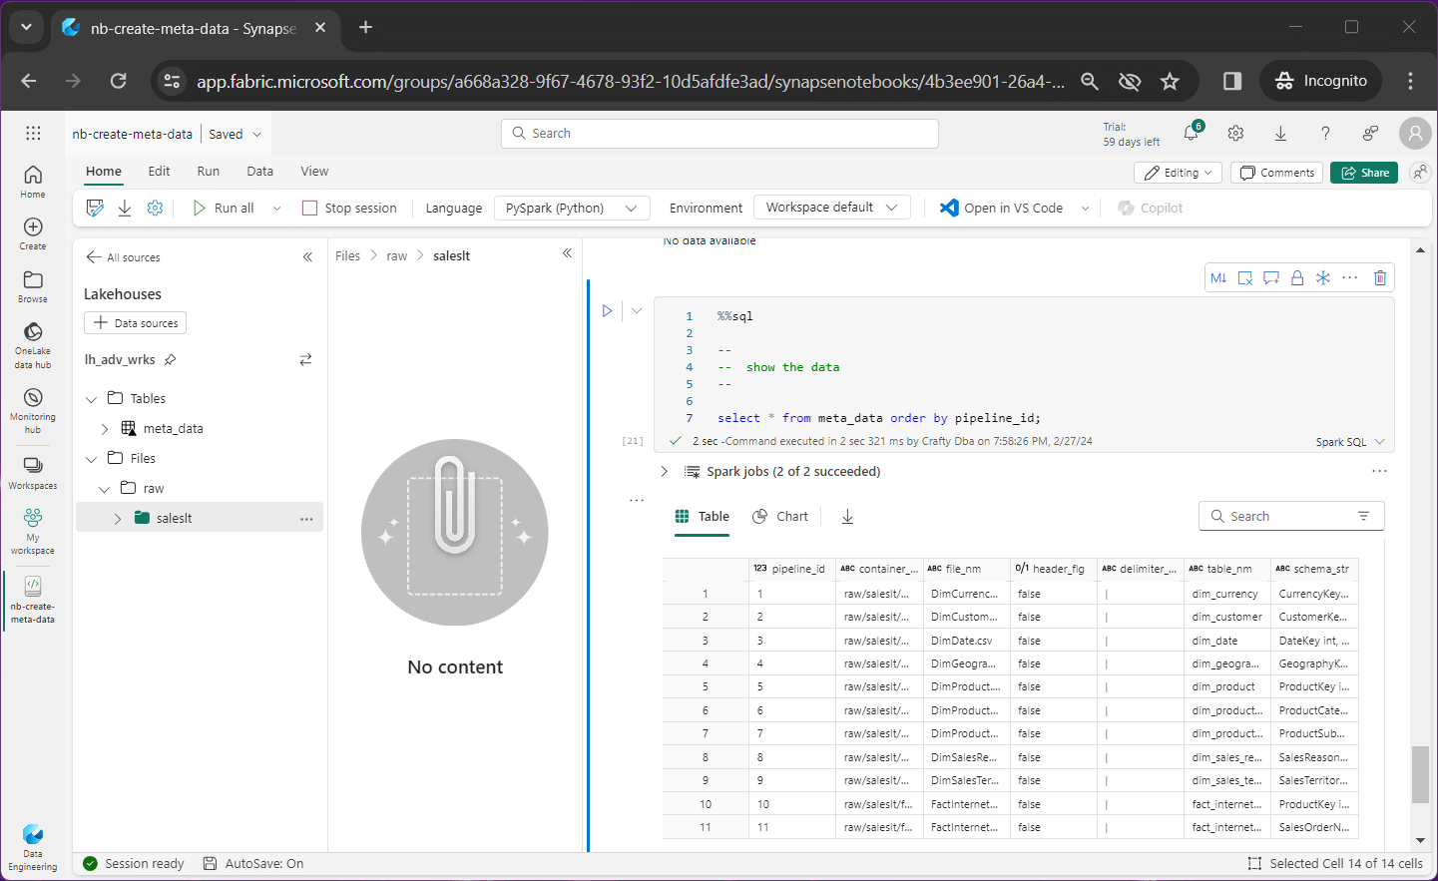Toggle Editing mode button

1178,173
